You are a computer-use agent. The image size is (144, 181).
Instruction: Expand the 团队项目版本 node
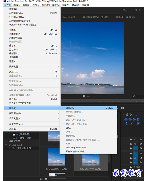10,148
